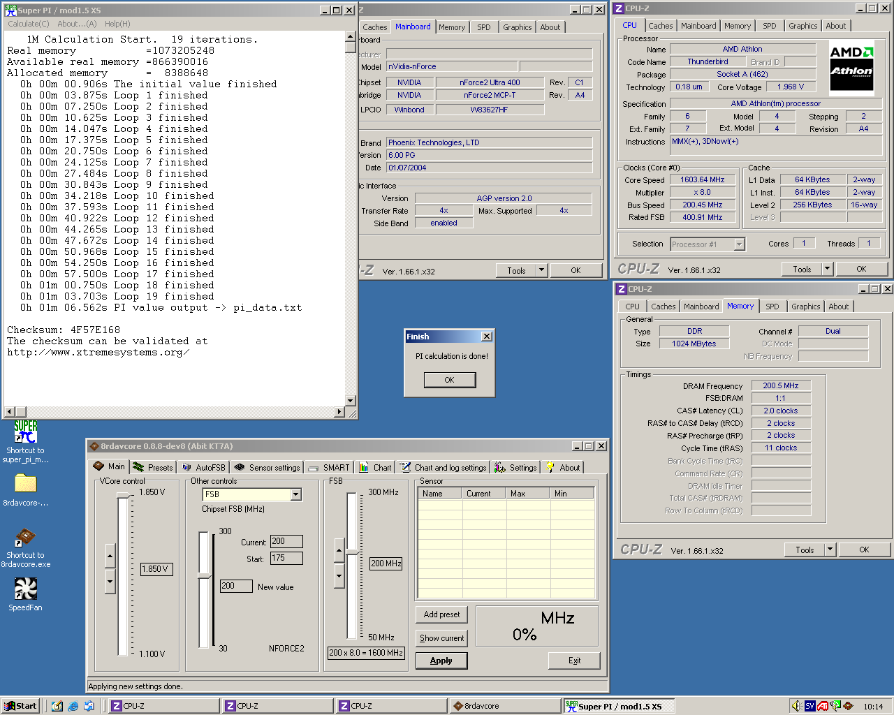The height and width of the screenshot is (715, 894).
Task: Expand Tools dropdown arrow in CPU-Z Mainboard window
Action: (541, 270)
